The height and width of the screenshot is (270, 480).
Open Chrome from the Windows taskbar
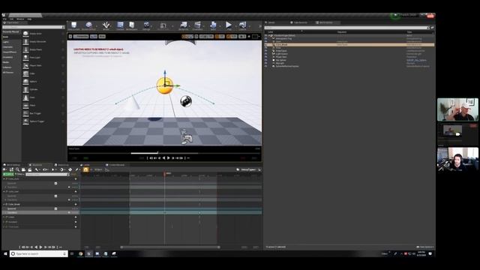[x=81, y=253]
